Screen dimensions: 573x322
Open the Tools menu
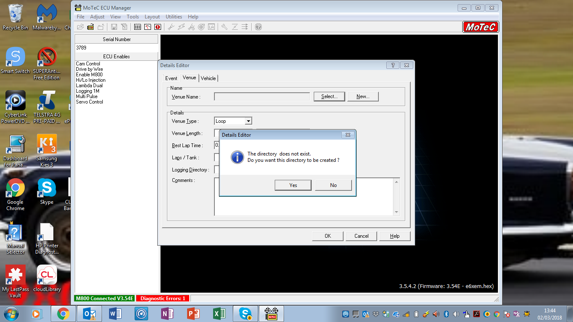click(133, 17)
